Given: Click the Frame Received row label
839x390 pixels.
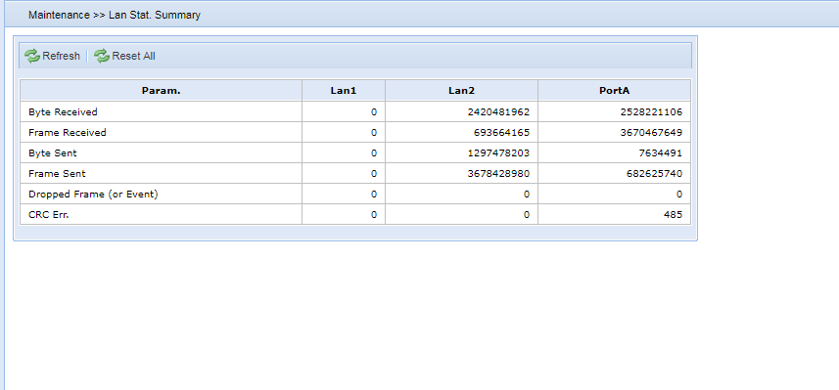Looking at the screenshot, I should coord(68,133).
